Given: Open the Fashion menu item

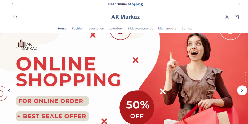Looking at the screenshot, I should click(77, 29).
